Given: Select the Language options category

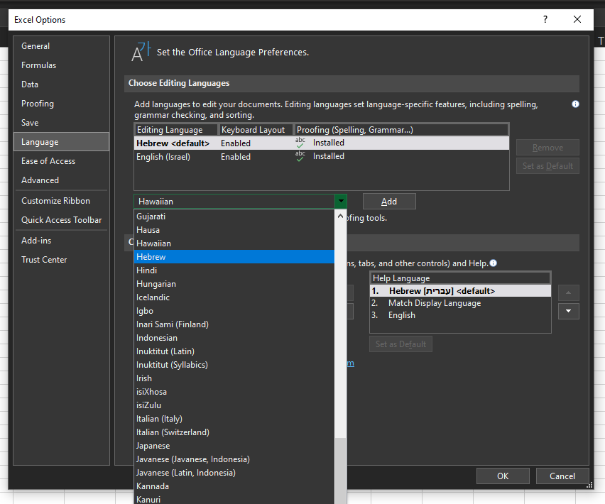Looking at the screenshot, I should [61, 142].
